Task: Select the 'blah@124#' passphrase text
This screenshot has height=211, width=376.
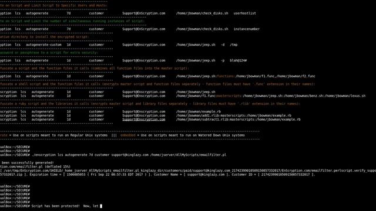Action: click(x=238, y=60)
